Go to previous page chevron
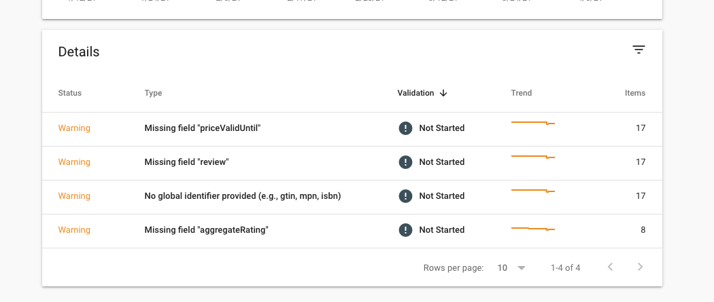 click(x=610, y=267)
